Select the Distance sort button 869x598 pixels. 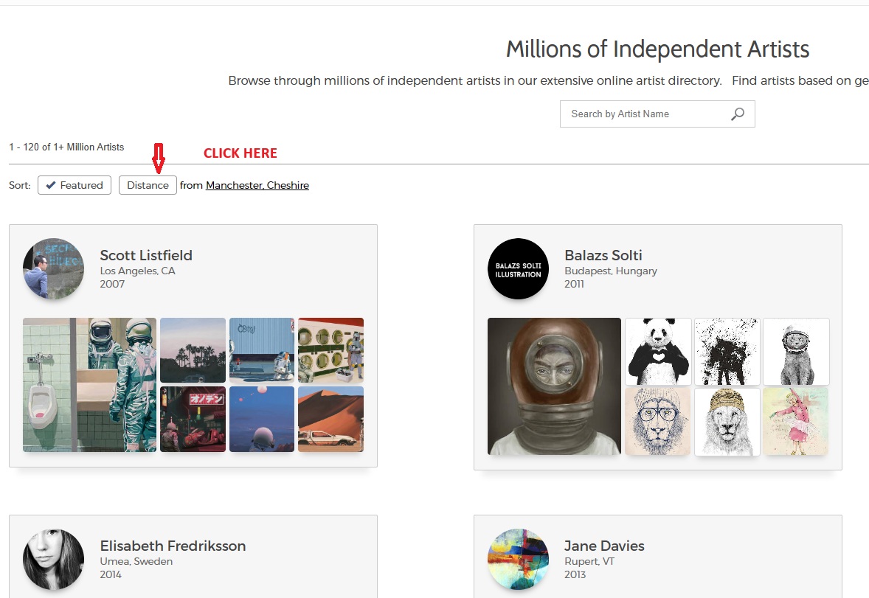coord(148,185)
